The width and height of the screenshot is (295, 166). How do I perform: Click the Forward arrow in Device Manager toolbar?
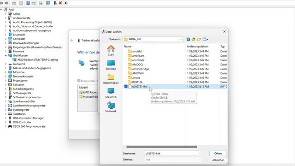pyautogui.click(x=6, y=3)
